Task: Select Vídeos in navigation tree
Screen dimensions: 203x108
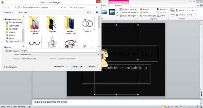Action: point(10,38)
